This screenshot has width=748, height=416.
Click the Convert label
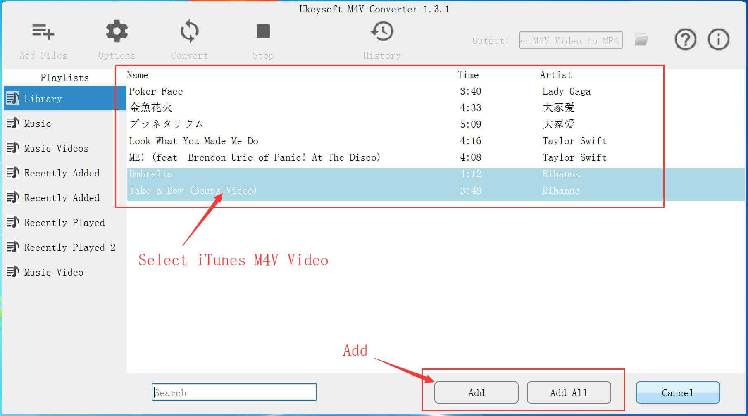[189, 55]
